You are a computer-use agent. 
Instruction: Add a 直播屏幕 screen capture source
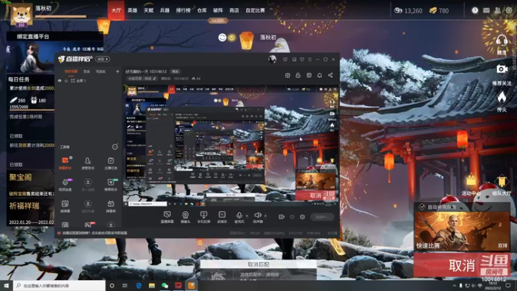pos(167,217)
